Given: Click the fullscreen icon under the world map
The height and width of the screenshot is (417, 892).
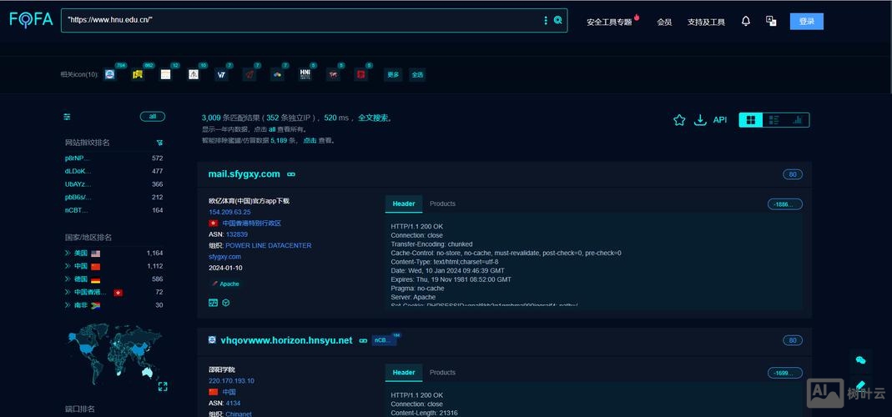Looking at the screenshot, I should coord(163,386).
